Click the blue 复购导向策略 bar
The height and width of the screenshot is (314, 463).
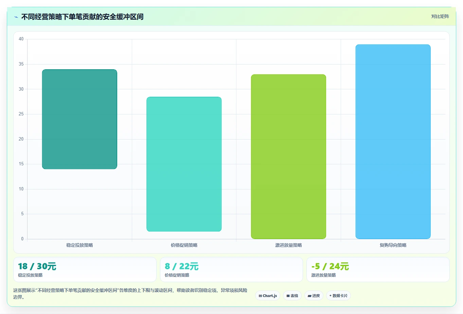pyautogui.click(x=393, y=142)
